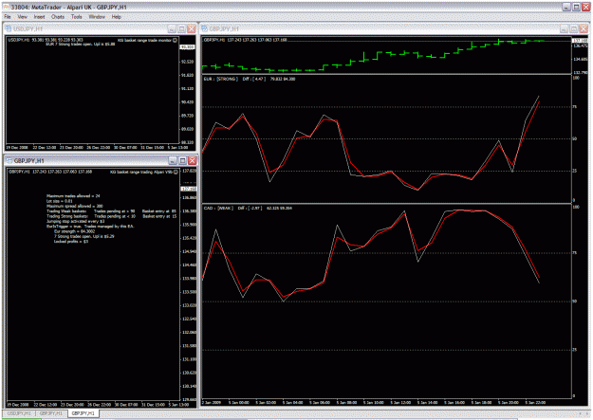Minimize the left GBPJPY,H1 chart window
This screenshot has height=420, width=593.
[173, 160]
